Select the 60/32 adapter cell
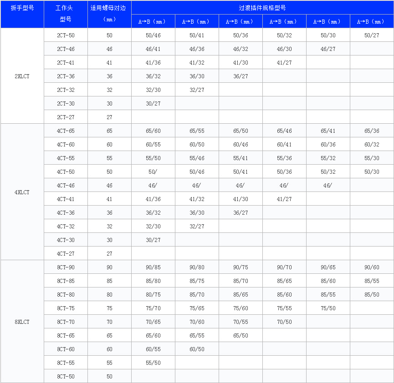 point(372,144)
